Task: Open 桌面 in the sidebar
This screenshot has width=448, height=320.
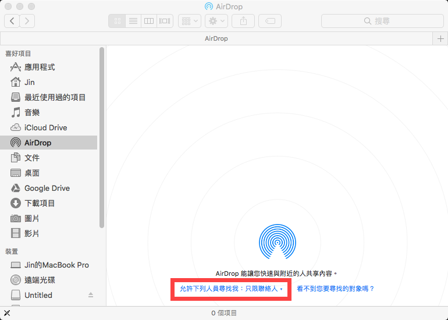Action: tap(48, 173)
